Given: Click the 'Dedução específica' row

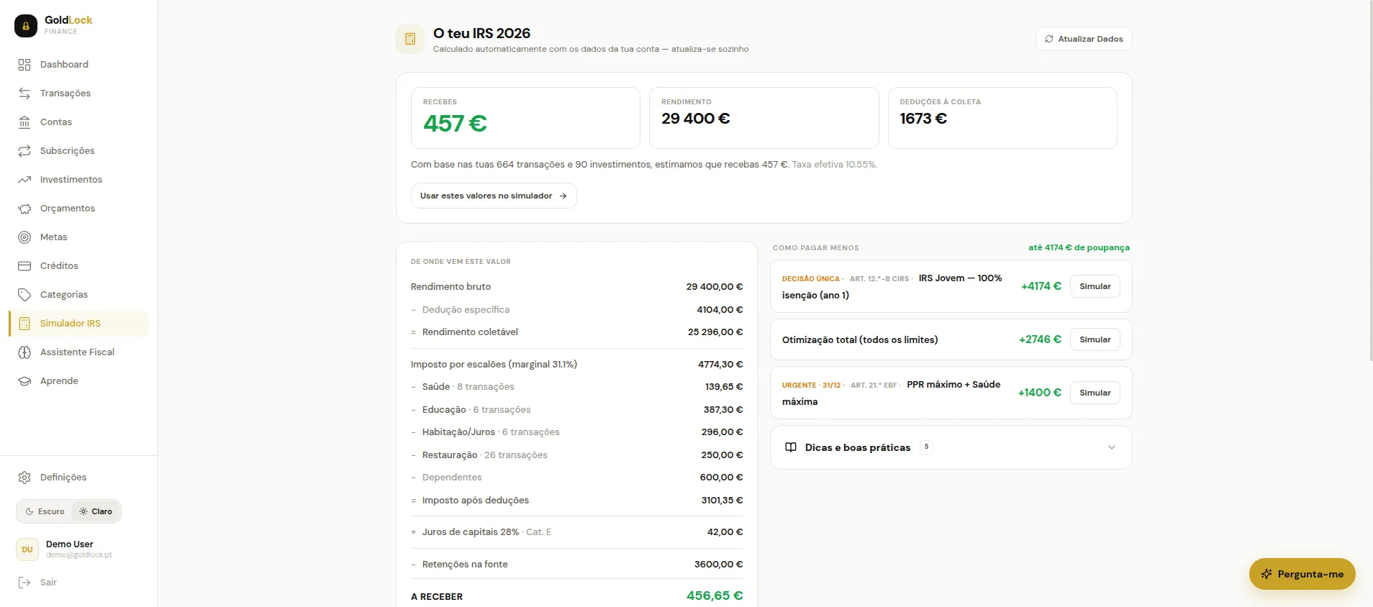Looking at the screenshot, I should (576, 310).
